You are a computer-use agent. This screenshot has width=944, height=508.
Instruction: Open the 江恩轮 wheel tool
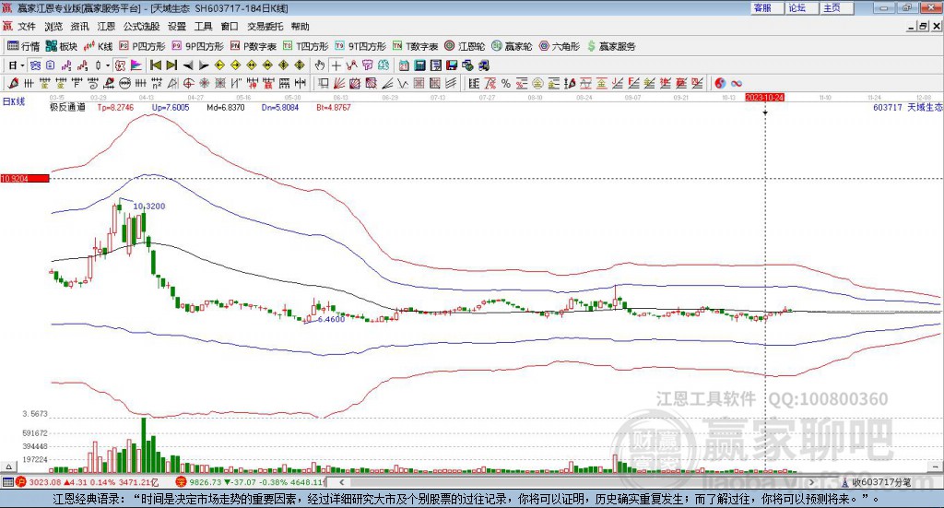tap(465, 46)
